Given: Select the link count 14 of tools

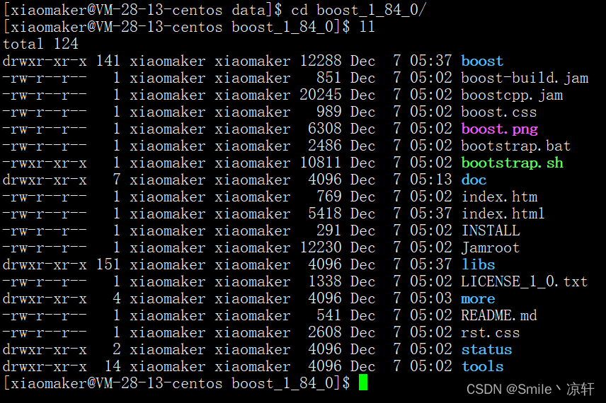Looking at the screenshot, I should click(113, 367).
